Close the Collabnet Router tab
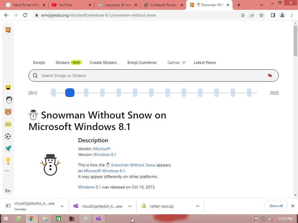298x223 pixels. click(x=182, y=5)
